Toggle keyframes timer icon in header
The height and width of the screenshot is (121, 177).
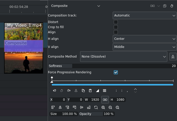172,6
